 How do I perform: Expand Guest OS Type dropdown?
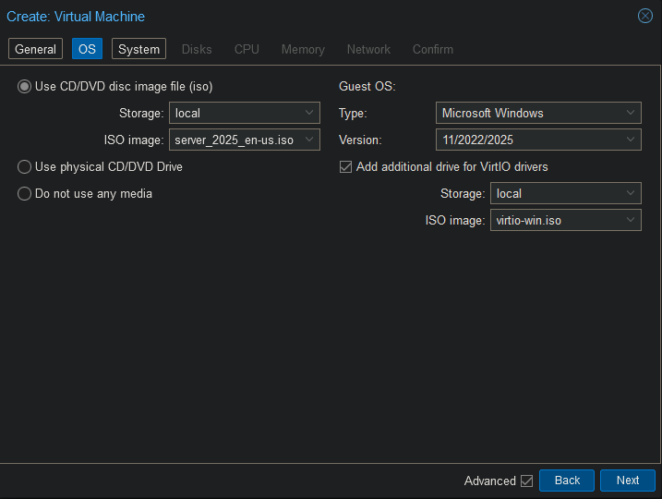(631, 114)
